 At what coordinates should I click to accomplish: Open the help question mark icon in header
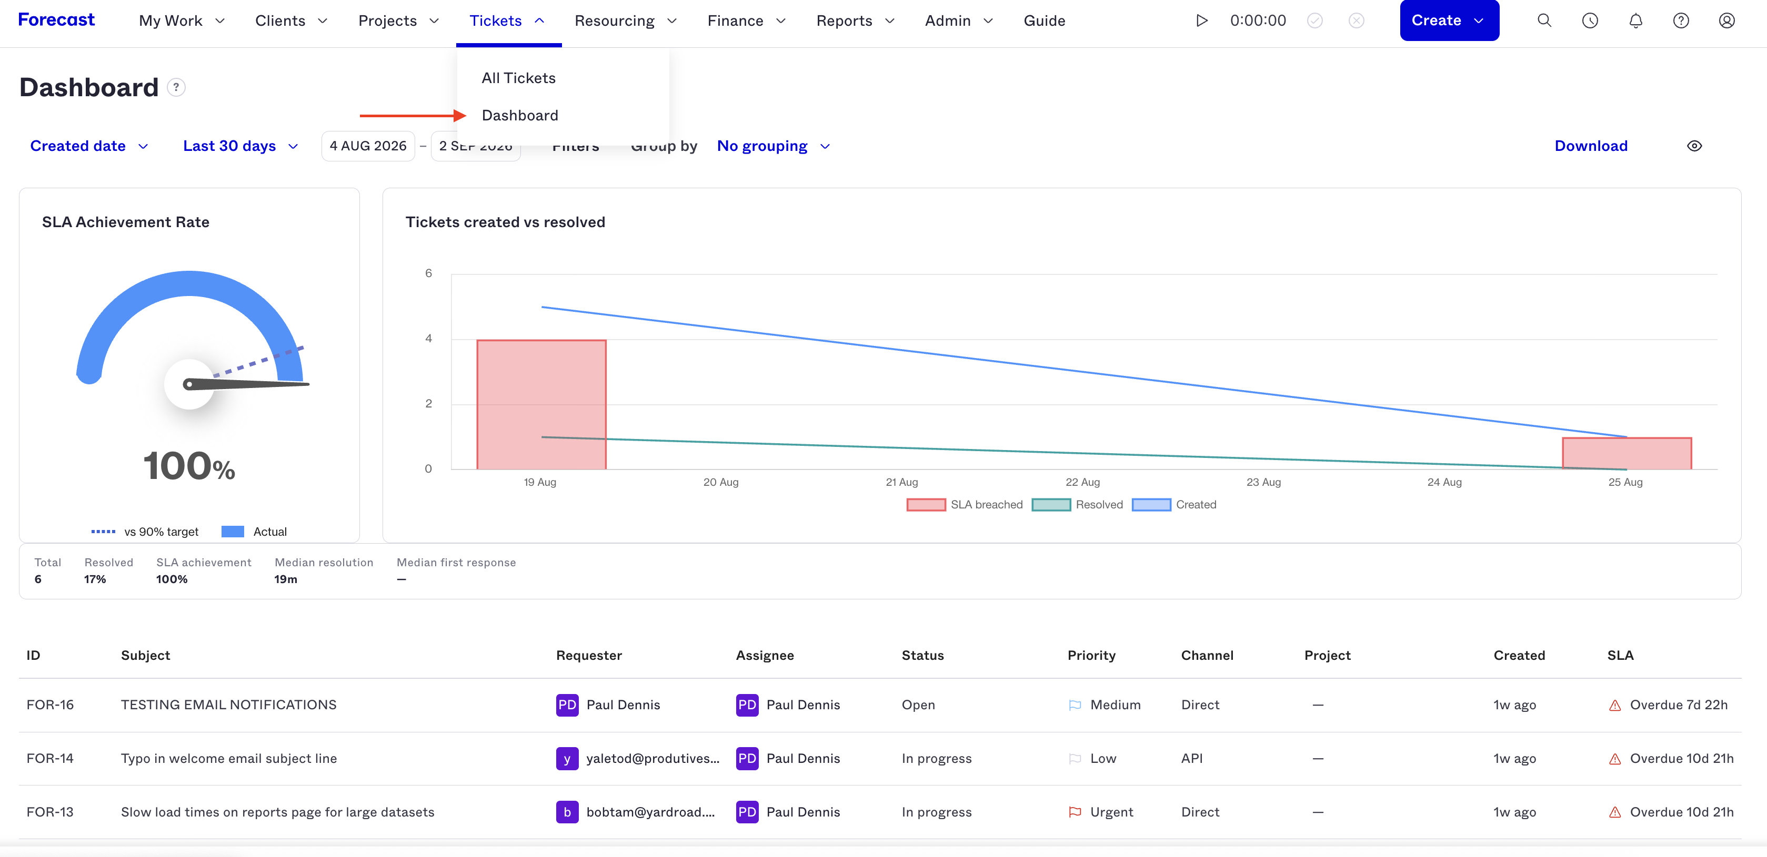1681,21
